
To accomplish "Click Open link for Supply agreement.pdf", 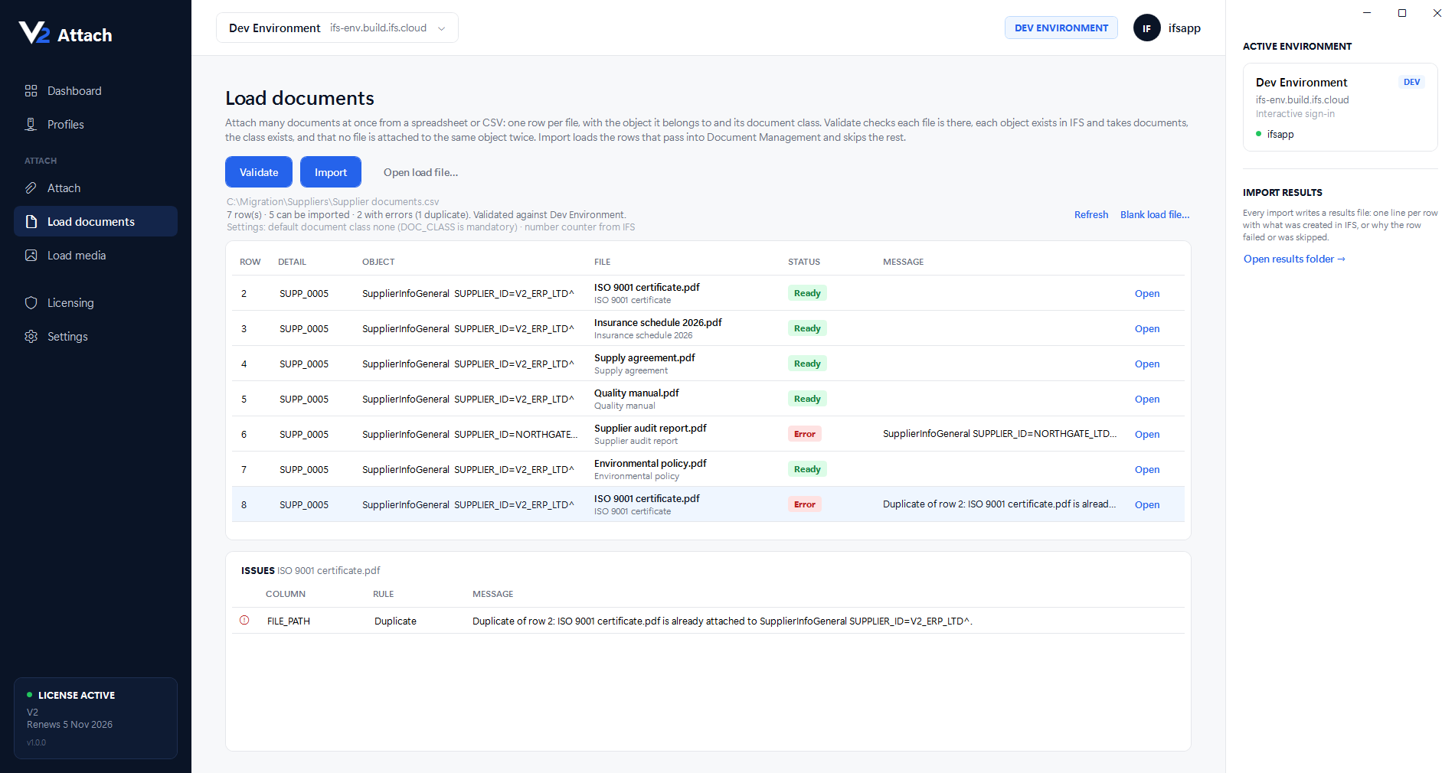I will point(1147,364).
